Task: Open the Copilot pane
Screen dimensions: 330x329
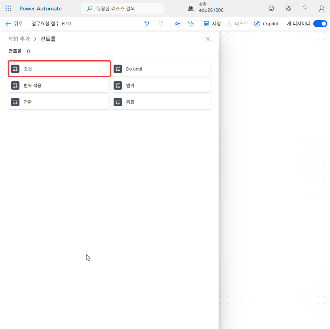Action: tap(266, 24)
